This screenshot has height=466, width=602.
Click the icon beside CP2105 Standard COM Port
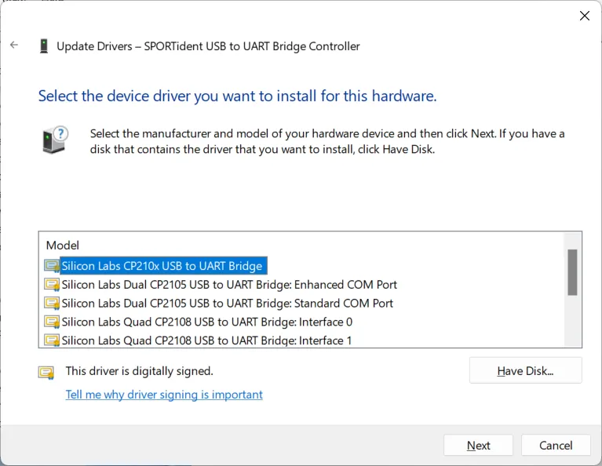pyautogui.click(x=52, y=304)
